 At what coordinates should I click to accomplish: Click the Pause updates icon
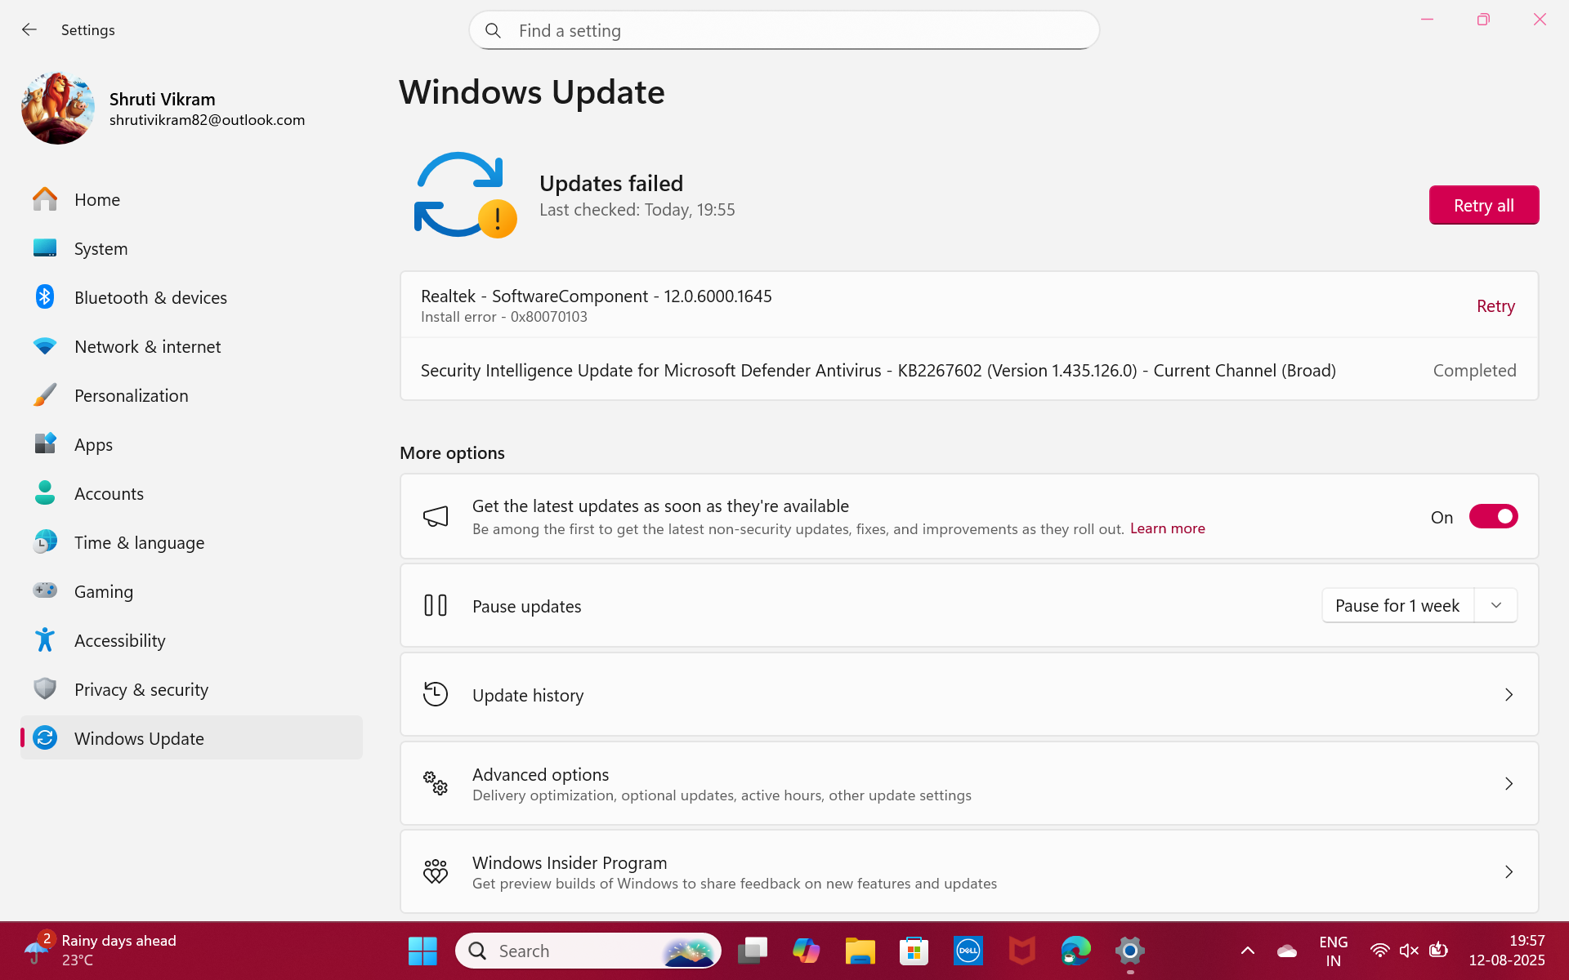pyautogui.click(x=436, y=605)
